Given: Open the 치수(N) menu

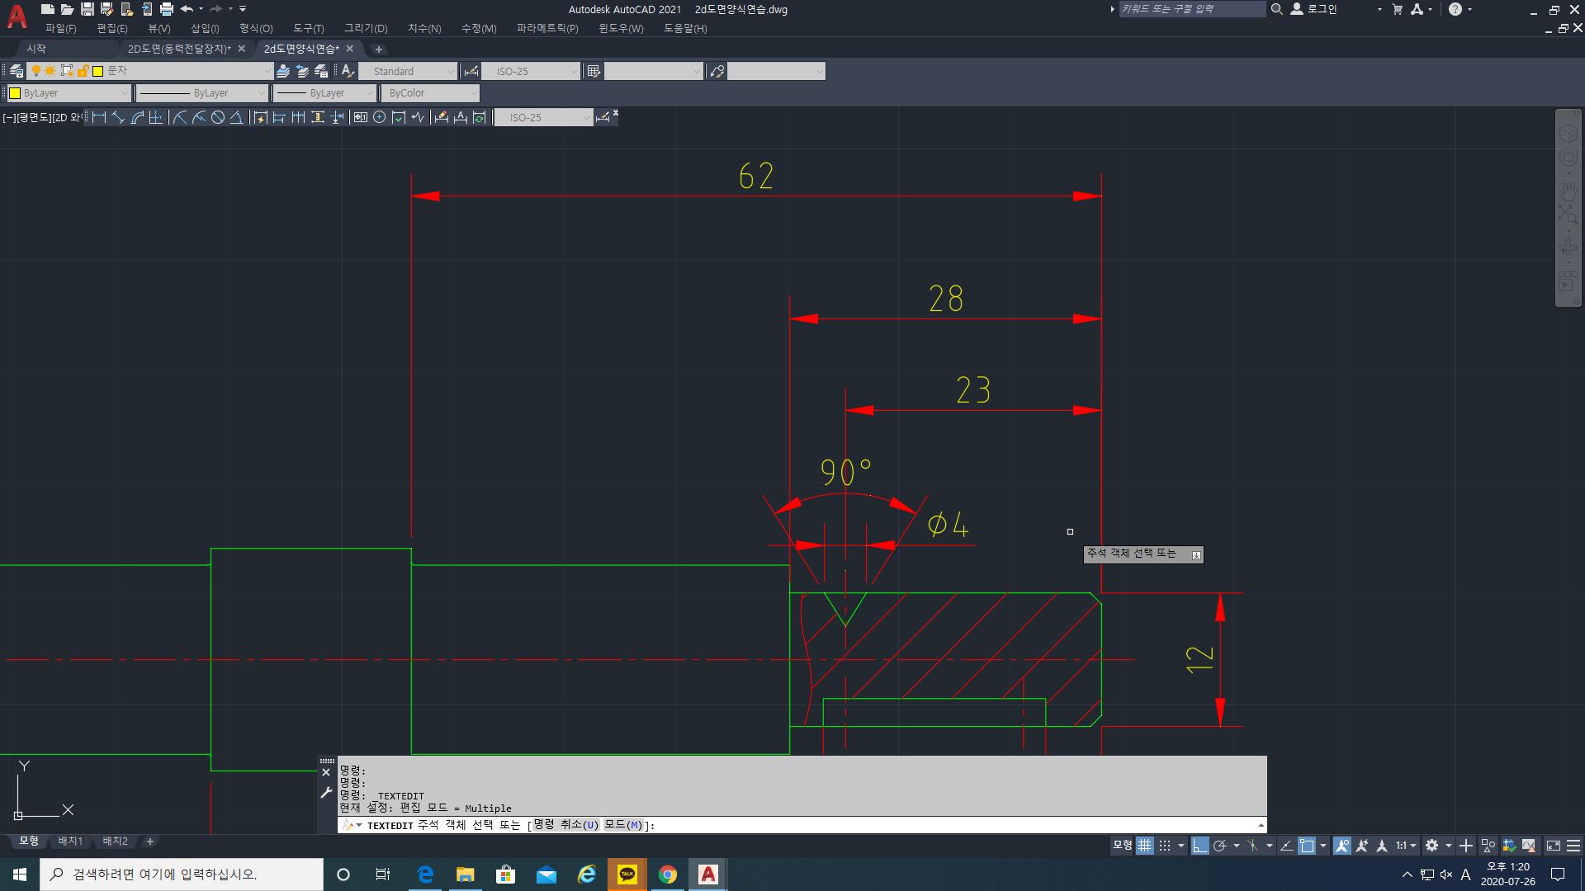Looking at the screenshot, I should click(x=424, y=28).
